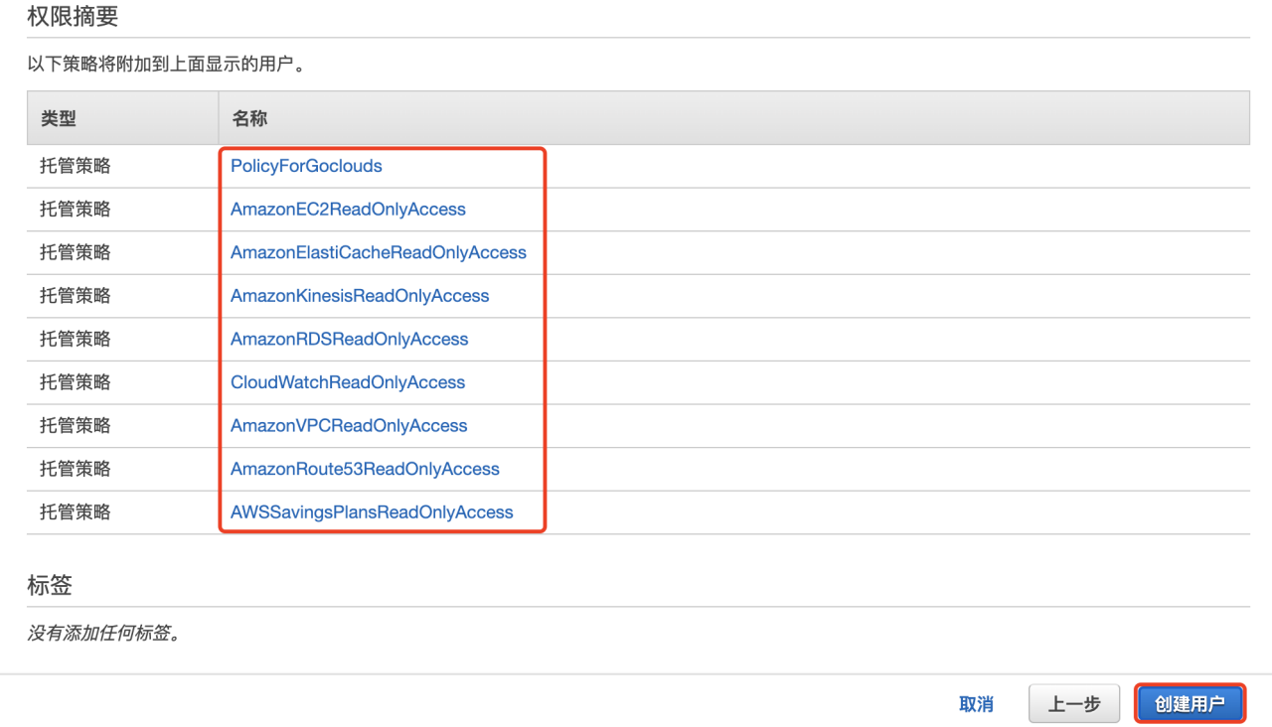
Task: Open AmazonElastiCacheReadOnlyAccess policy link
Action: pos(379,252)
